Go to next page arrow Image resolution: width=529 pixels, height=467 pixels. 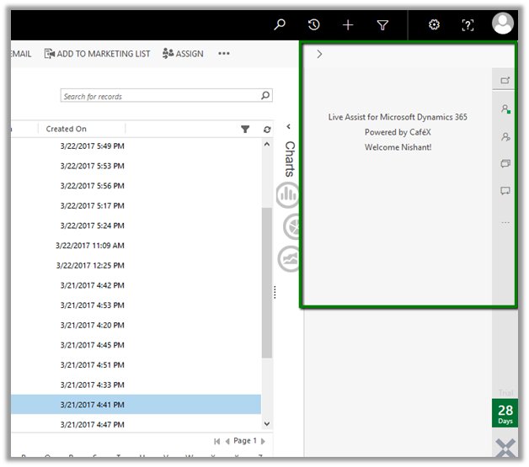coord(263,441)
